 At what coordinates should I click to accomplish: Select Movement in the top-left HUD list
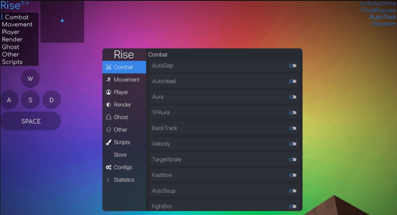tap(17, 24)
